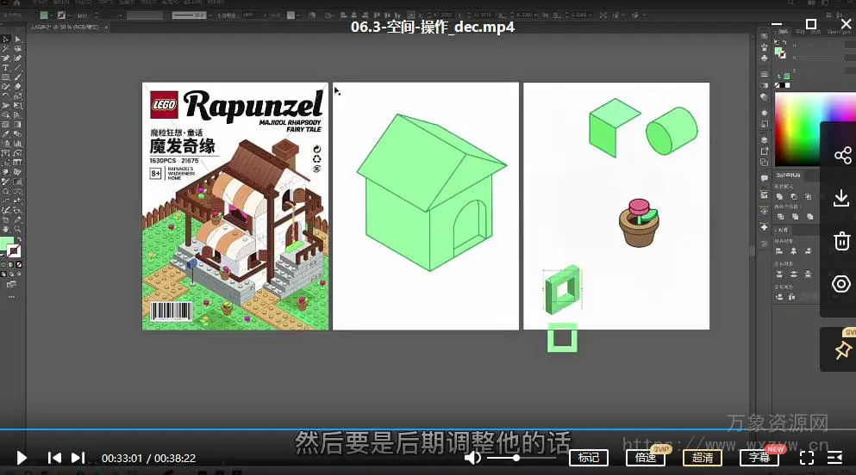Mute the video volume speaker icon
The image size is (856, 475).
point(472,458)
